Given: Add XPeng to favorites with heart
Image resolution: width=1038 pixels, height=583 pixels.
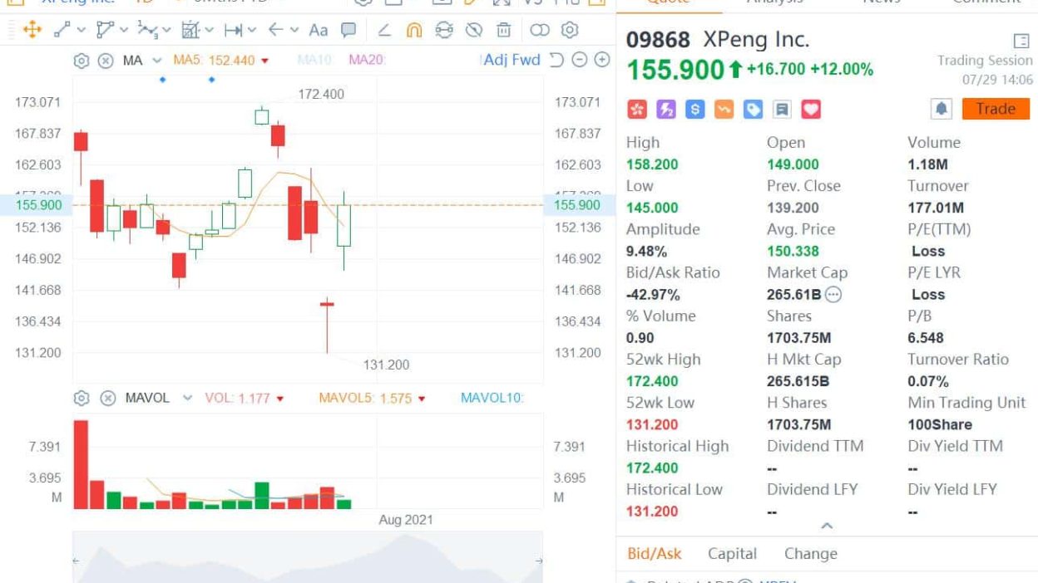Looking at the screenshot, I should tap(811, 109).
